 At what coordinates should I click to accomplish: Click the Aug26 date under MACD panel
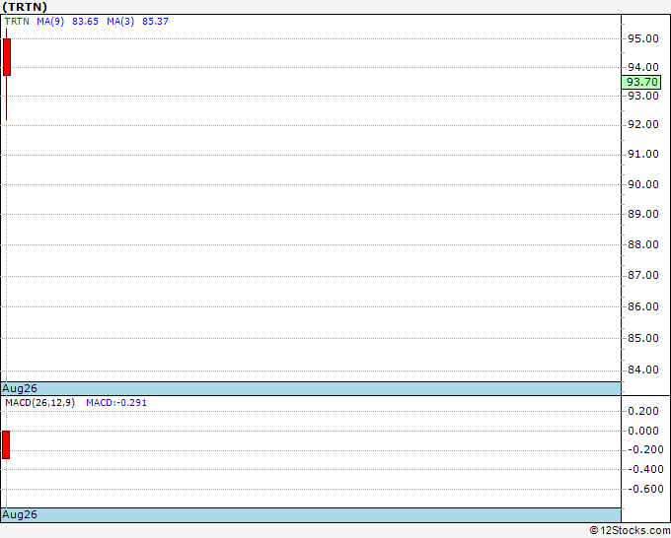coord(20,514)
